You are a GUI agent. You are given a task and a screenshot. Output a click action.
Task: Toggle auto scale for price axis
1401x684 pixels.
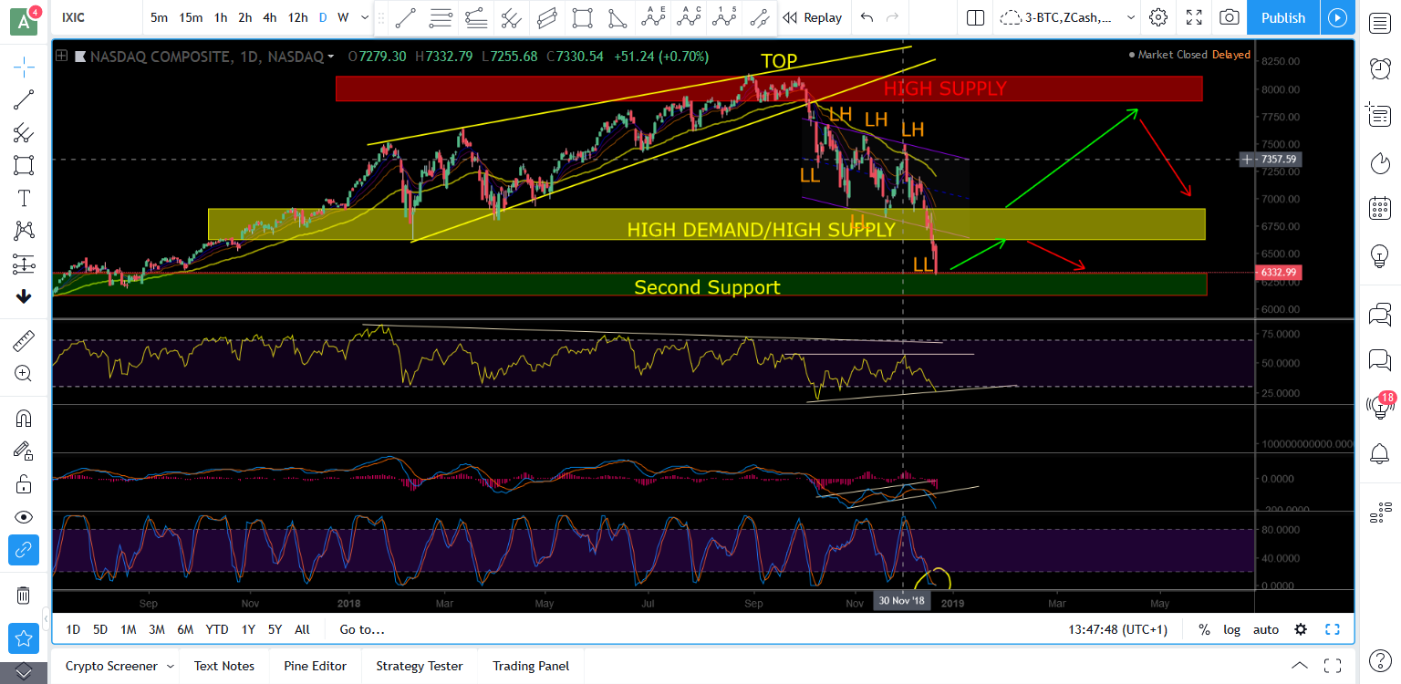pos(1266,629)
